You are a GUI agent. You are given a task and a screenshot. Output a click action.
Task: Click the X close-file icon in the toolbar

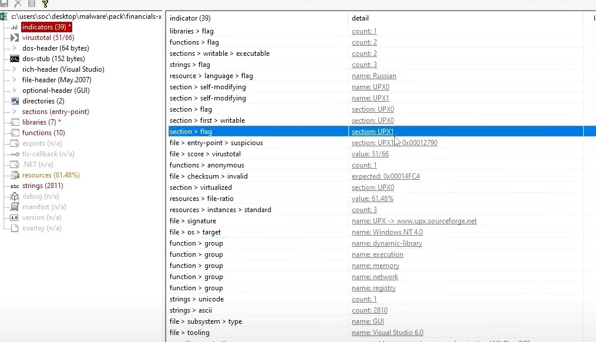tap(17, 4)
